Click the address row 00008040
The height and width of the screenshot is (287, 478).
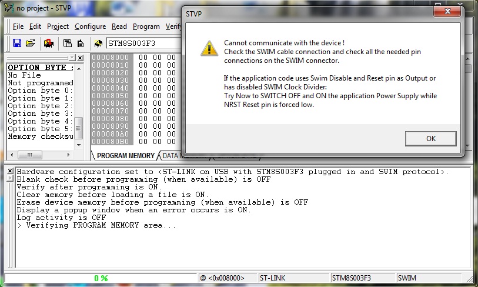tap(111, 88)
